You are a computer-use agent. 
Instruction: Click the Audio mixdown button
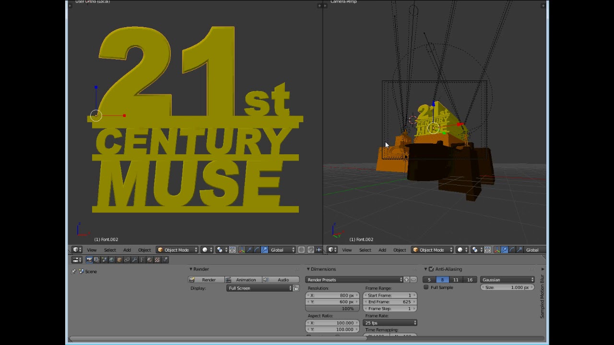pyautogui.click(x=280, y=280)
